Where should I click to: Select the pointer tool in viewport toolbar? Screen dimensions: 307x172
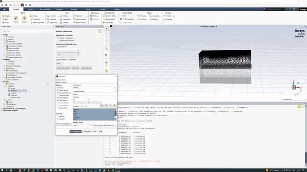pyautogui.click(x=106, y=29)
